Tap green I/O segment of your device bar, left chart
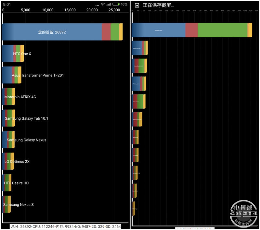 click(x=115, y=32)
